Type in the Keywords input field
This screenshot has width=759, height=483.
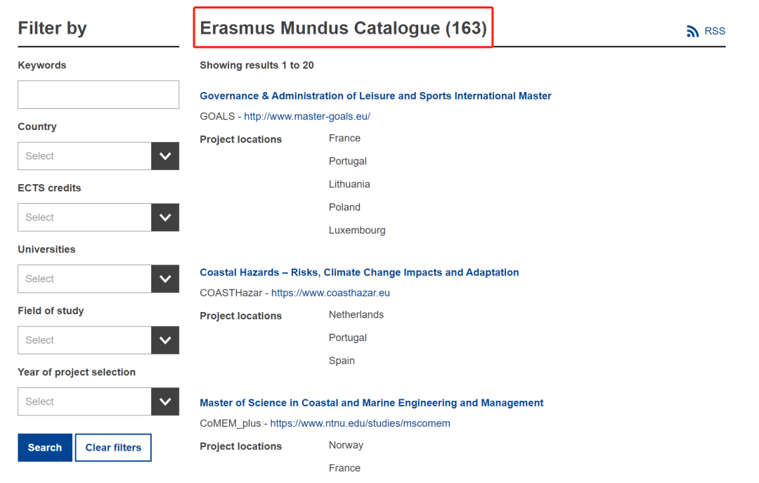98,95
